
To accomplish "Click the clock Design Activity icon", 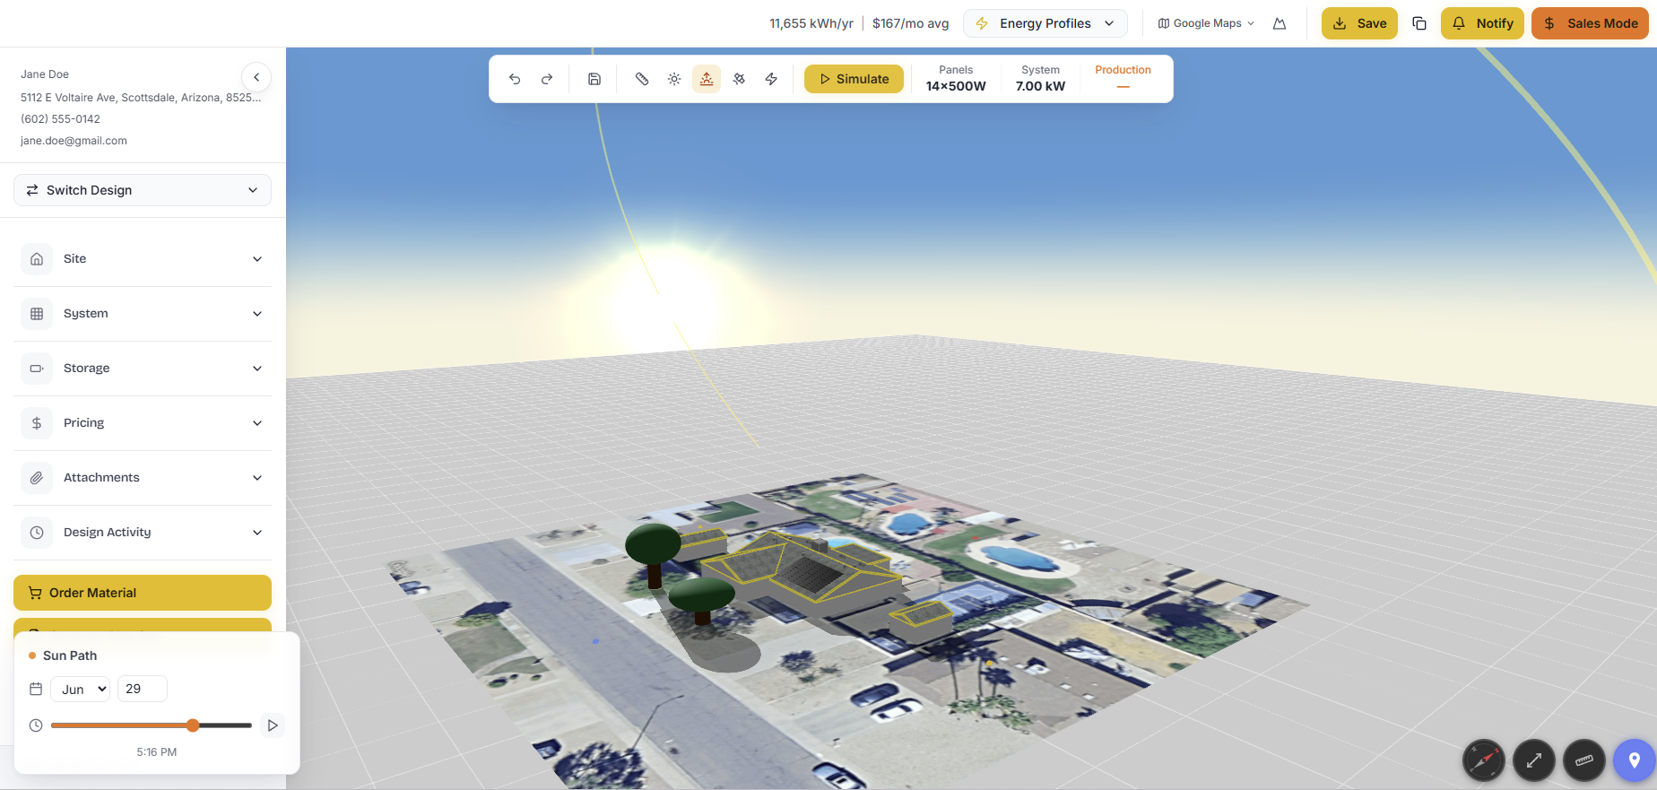I will (x=37, y=533).
